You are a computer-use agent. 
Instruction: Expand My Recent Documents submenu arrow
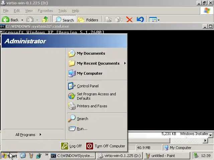point(125,63)
